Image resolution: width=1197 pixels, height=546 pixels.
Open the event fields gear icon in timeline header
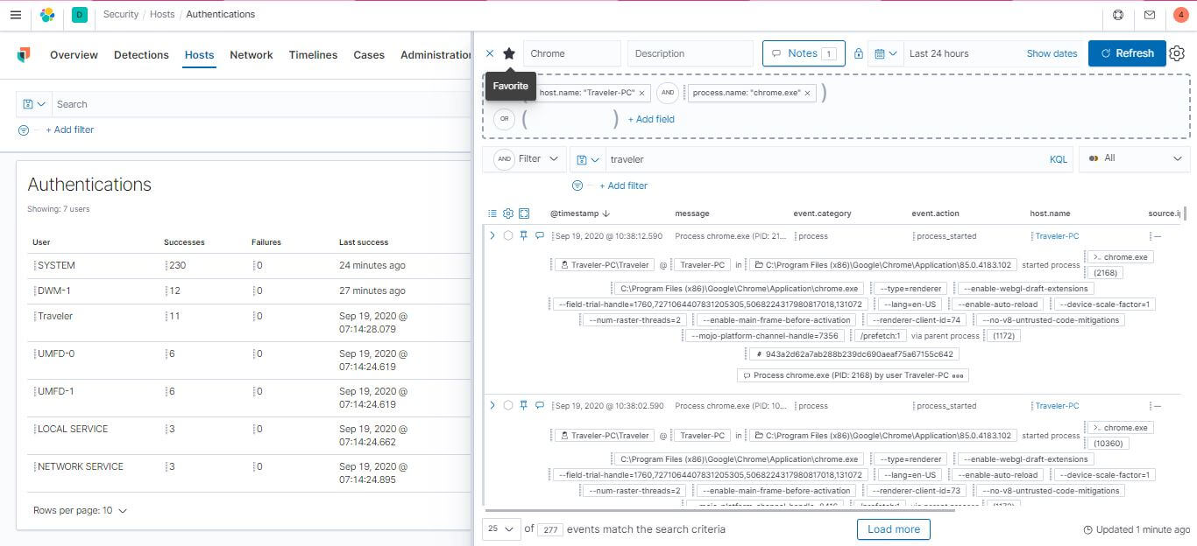[x=509, y=213]
